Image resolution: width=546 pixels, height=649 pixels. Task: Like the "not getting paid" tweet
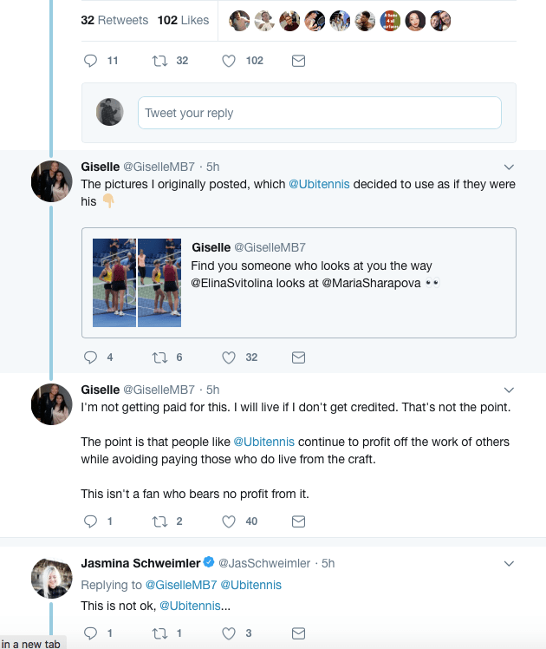[229, 521]
